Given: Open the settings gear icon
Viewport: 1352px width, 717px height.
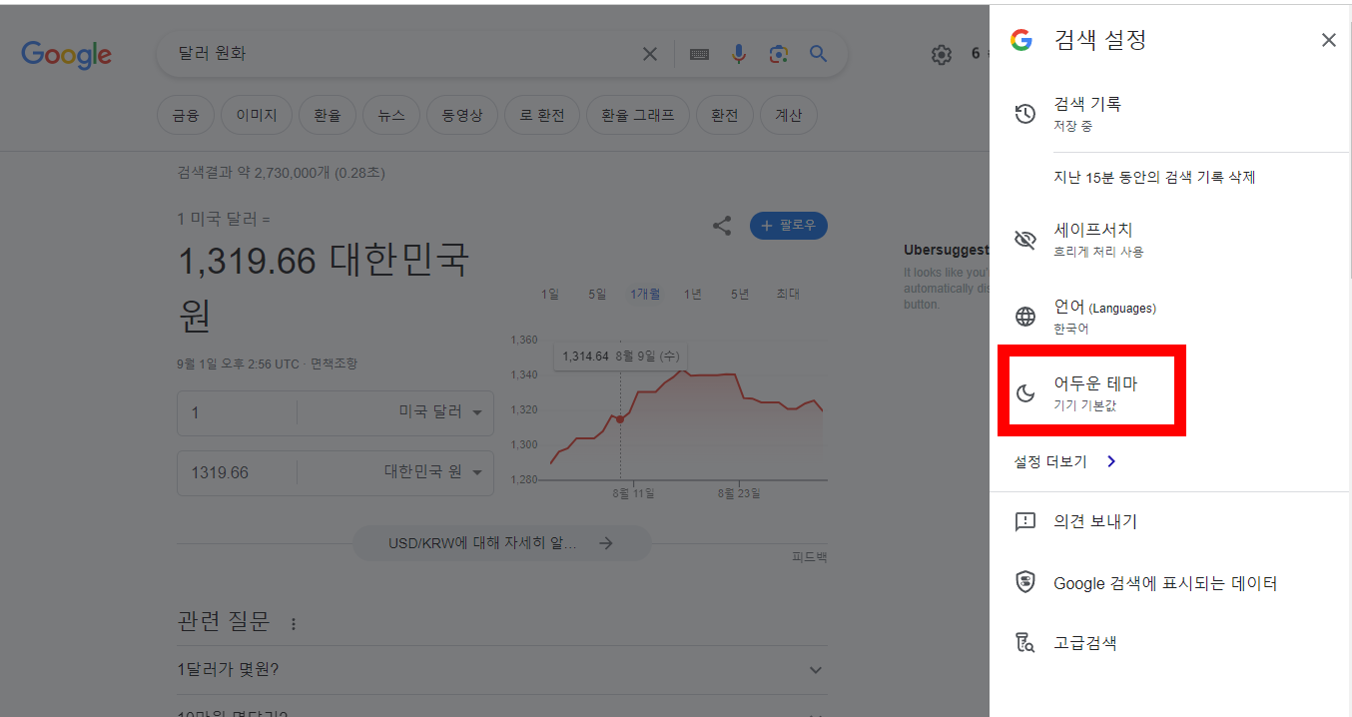Looking at the screenshot, I should click(x=942, y=55).
